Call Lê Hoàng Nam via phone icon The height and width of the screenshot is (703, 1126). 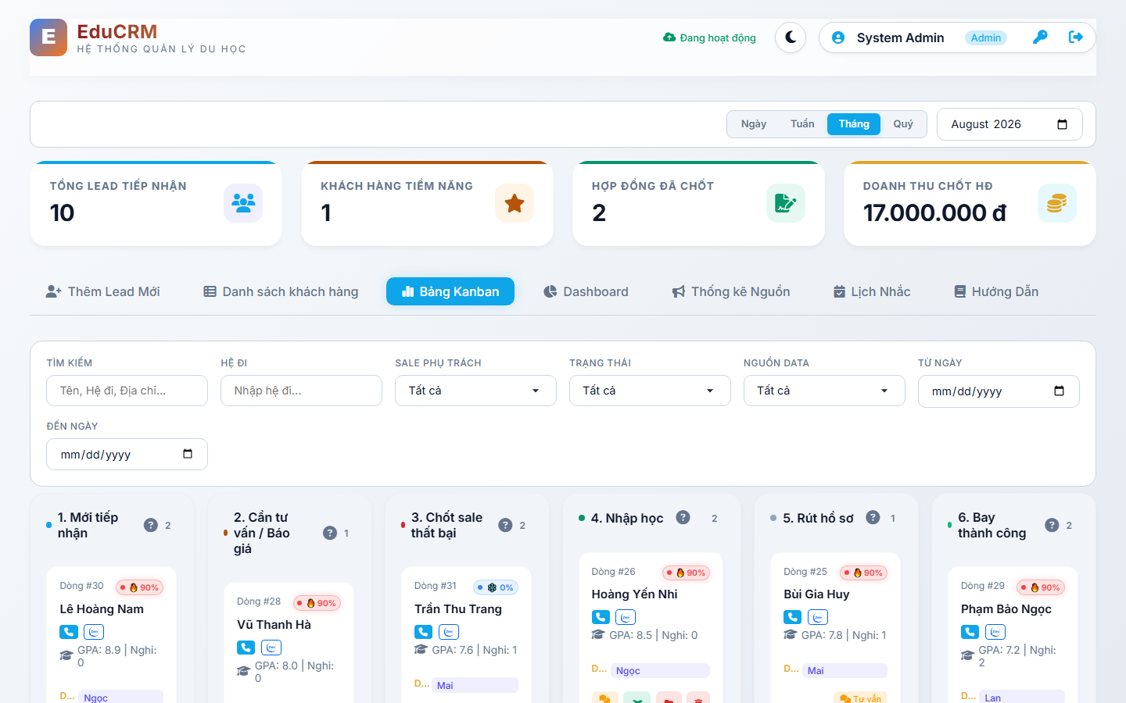point(69,632)
